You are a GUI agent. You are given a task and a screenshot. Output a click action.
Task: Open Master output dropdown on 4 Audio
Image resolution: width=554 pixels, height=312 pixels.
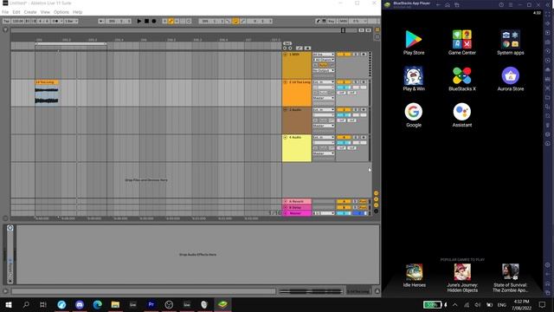[x=324, y=153]
